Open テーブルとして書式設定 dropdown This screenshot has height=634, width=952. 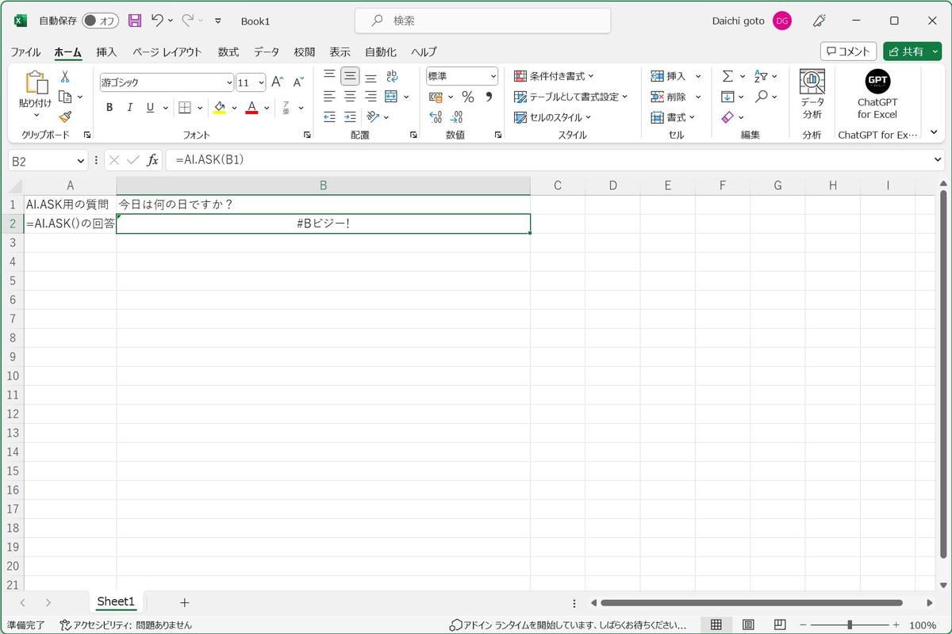(570, 97)
